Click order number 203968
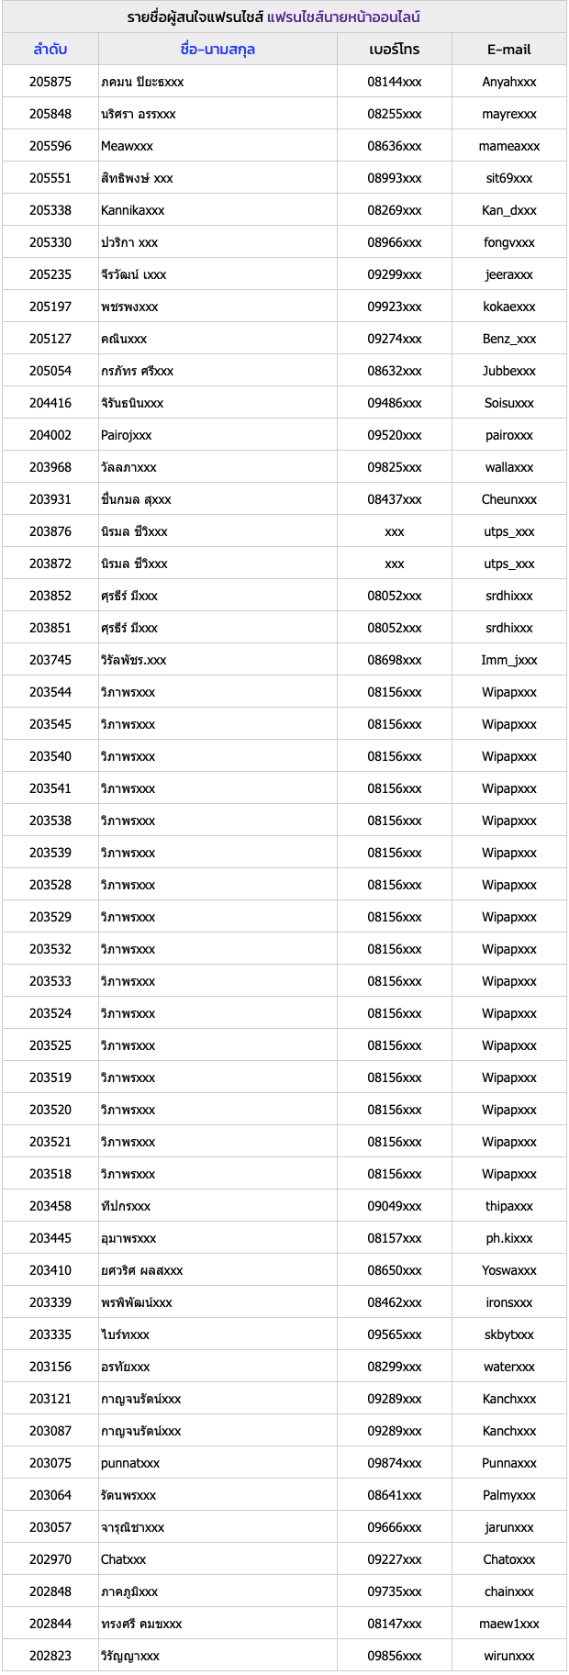The height and width of the screenshot is (1675, 569). (50, 467)
